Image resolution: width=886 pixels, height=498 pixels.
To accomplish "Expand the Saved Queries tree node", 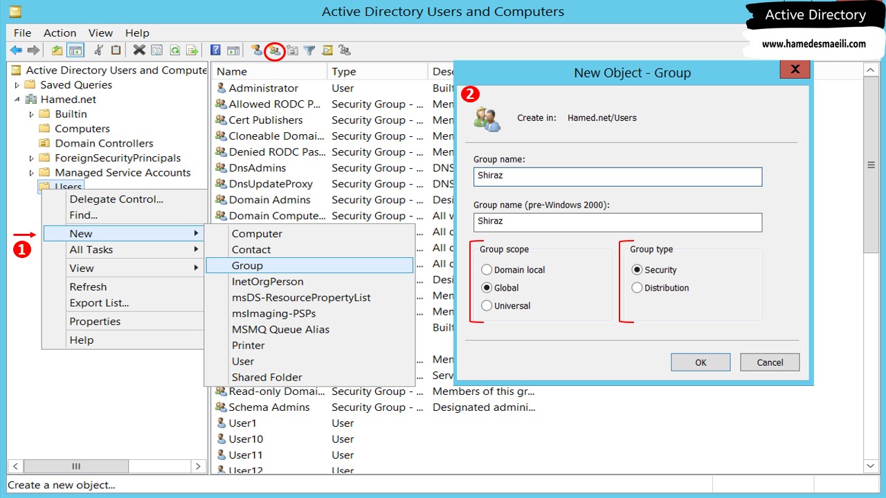I will coord(17,85).
